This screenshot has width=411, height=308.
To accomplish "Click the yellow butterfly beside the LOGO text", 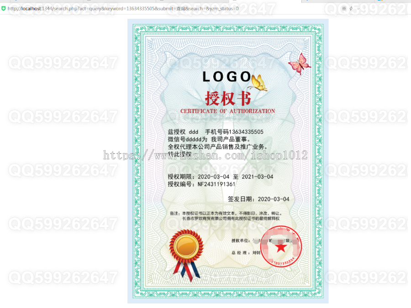I will coord(258,82).
